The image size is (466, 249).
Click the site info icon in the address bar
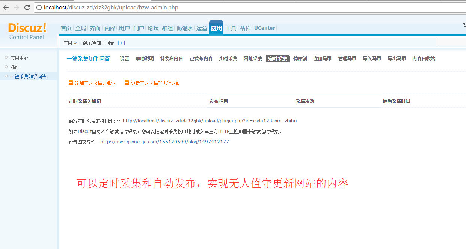39,8
